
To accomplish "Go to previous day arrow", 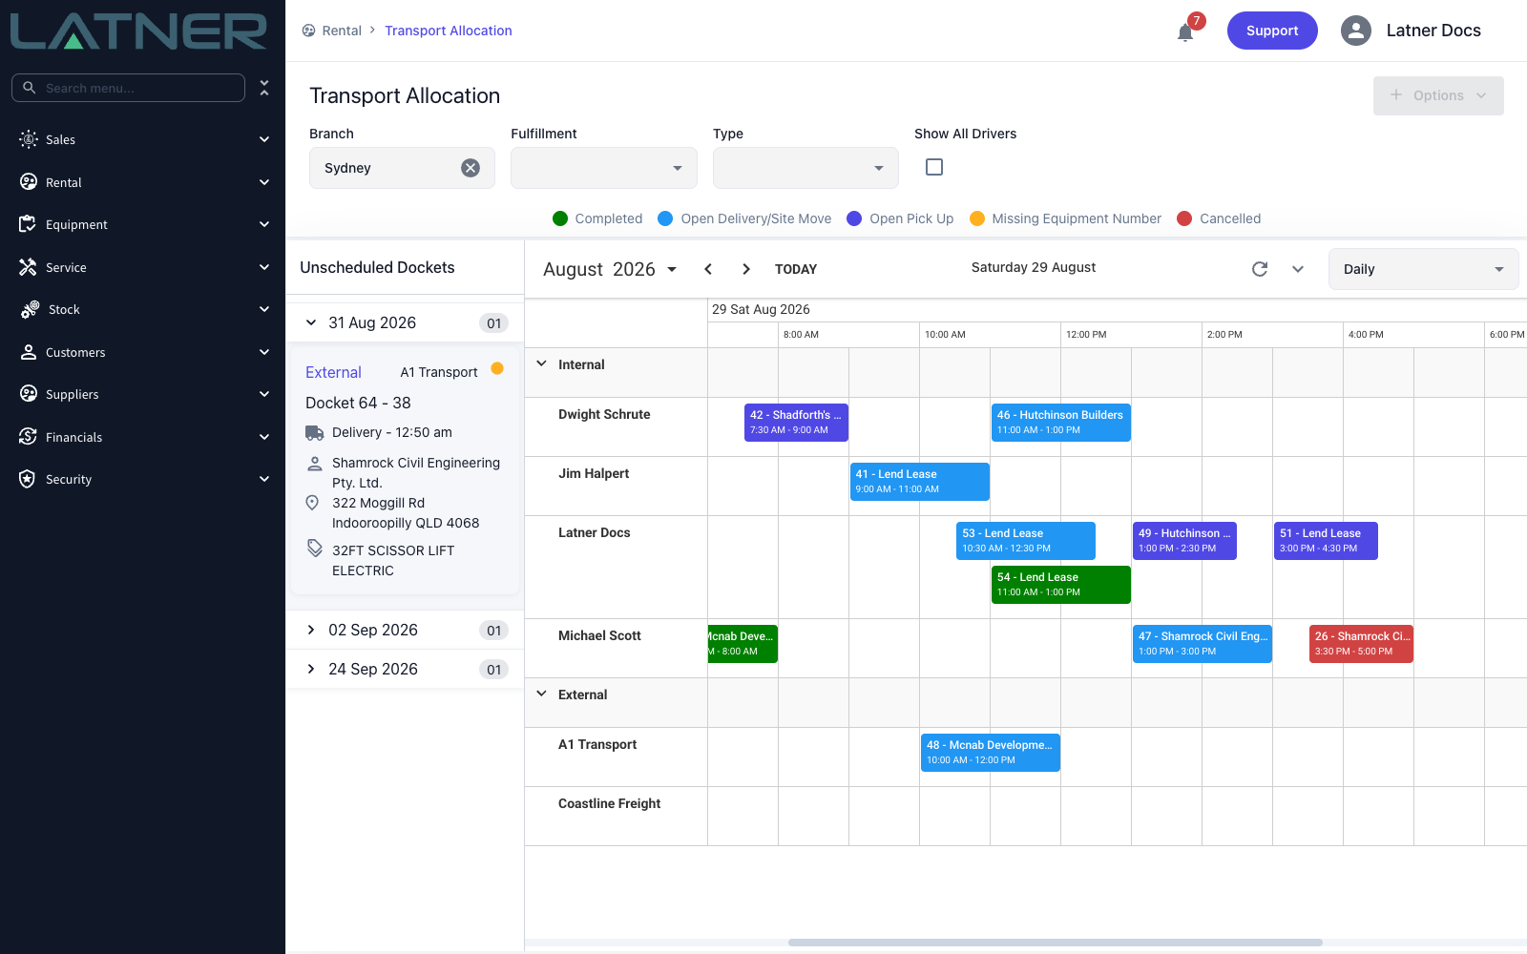I will coord(708,269).
